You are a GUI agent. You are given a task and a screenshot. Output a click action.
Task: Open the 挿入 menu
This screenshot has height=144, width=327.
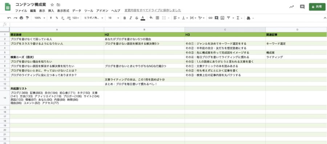tap(51, 11)
